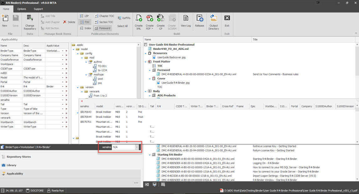Toggle the Section TOC publication element

[x=104, y=22]
